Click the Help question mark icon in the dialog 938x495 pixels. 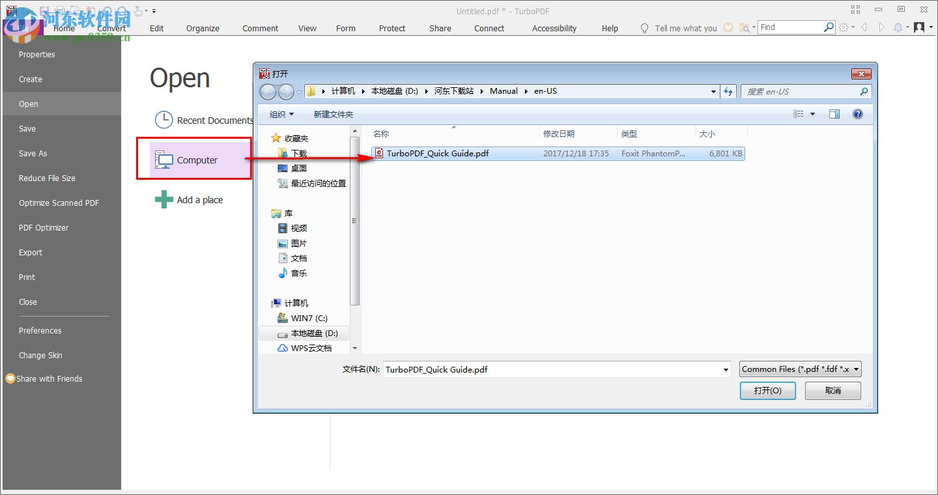click(x=857, y=113)
